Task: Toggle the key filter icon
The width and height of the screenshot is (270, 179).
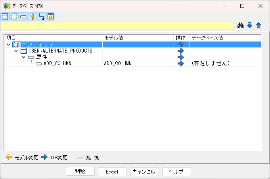Action: (32, 17)
